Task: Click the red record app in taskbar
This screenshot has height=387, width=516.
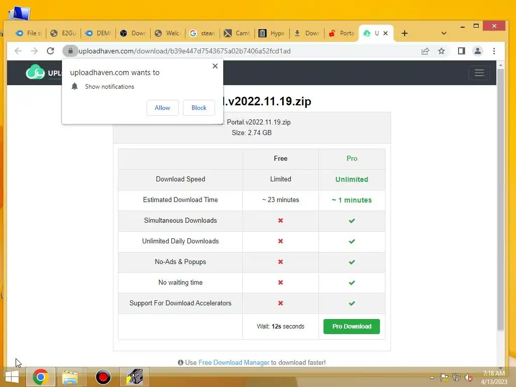Action: pyautogui.click(x=103, y=377)
